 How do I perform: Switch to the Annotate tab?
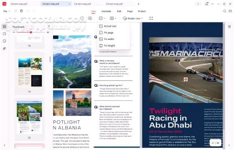click(106, 11)
